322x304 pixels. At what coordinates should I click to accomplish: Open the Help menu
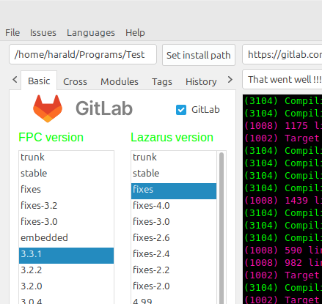point(135,33)
